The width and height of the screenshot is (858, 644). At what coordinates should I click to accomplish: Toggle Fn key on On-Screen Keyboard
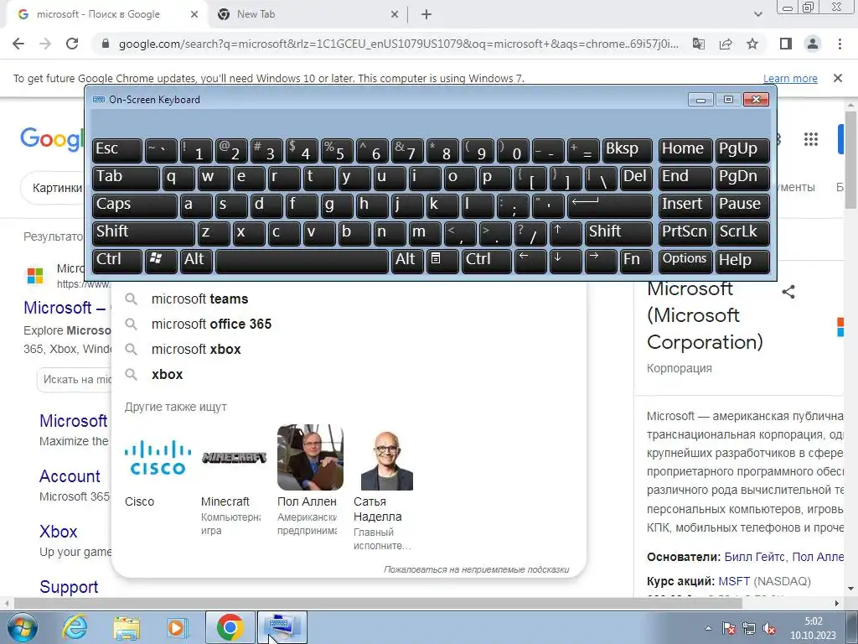[635, 260]
